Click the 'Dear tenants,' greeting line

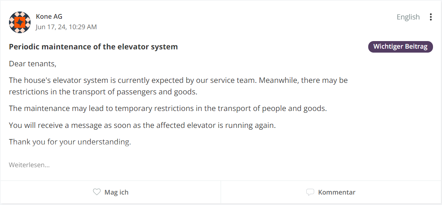point(33,64)
